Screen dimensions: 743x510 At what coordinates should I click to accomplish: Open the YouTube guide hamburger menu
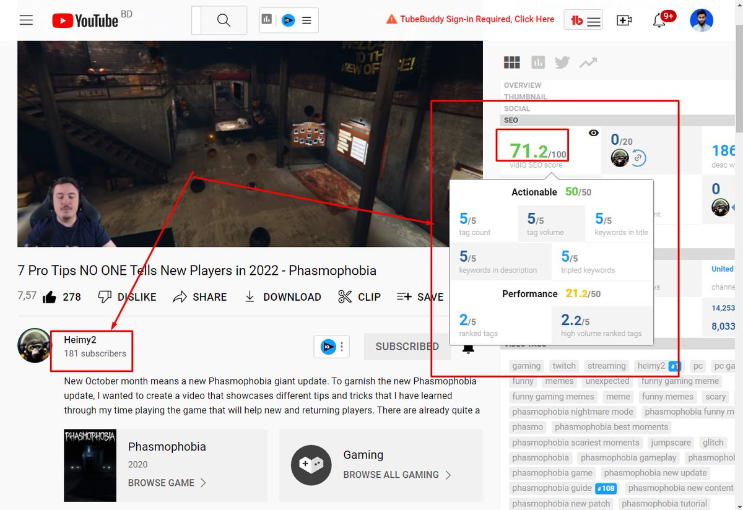(x=26, y=20)
